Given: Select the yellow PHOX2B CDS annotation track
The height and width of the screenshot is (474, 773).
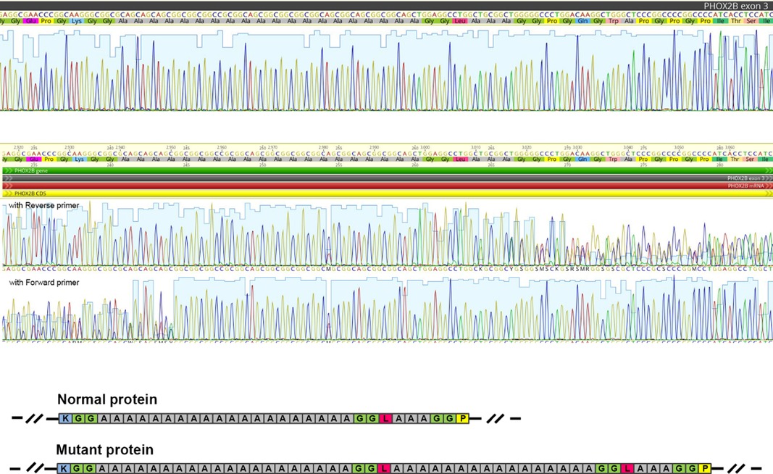Looking at the screenshot, I should [x=387, y=194].
